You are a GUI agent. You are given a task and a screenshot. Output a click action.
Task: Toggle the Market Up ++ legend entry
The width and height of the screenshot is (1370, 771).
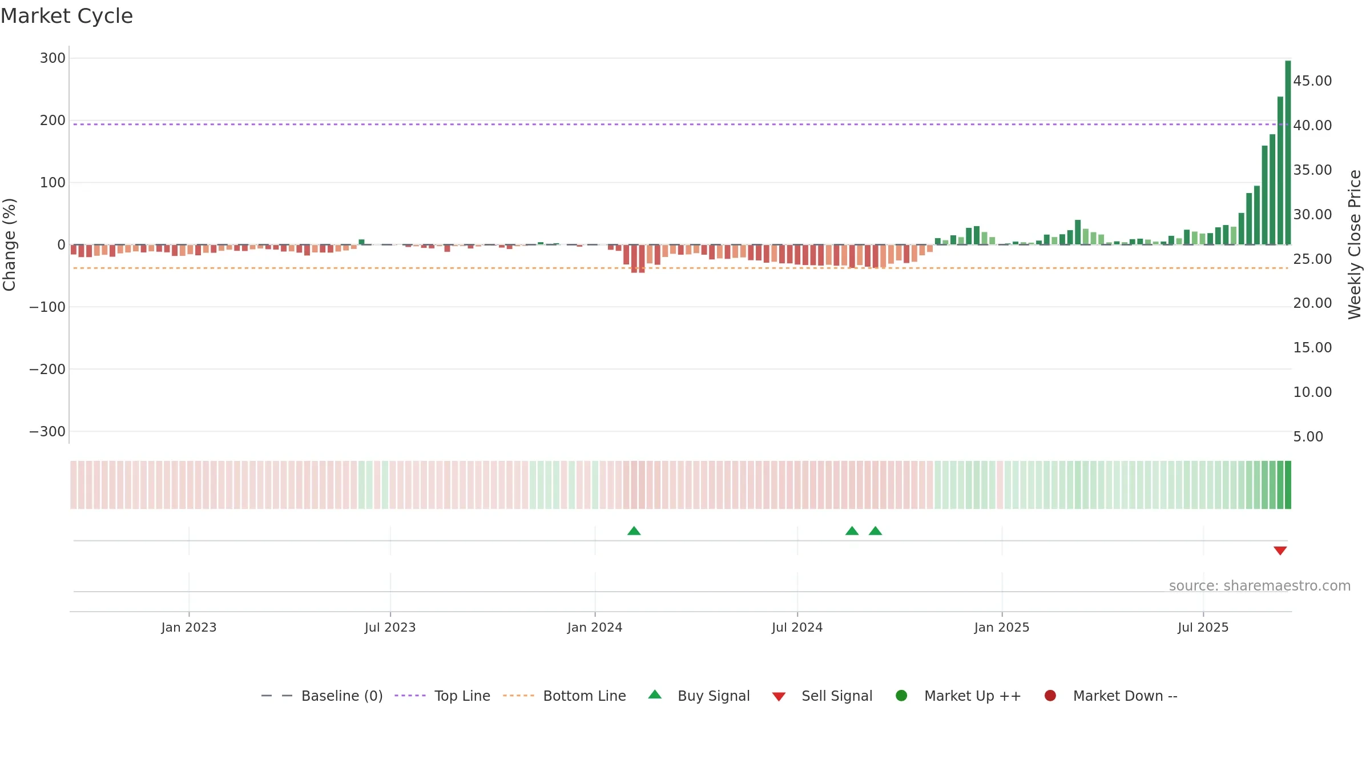point(958,696)
